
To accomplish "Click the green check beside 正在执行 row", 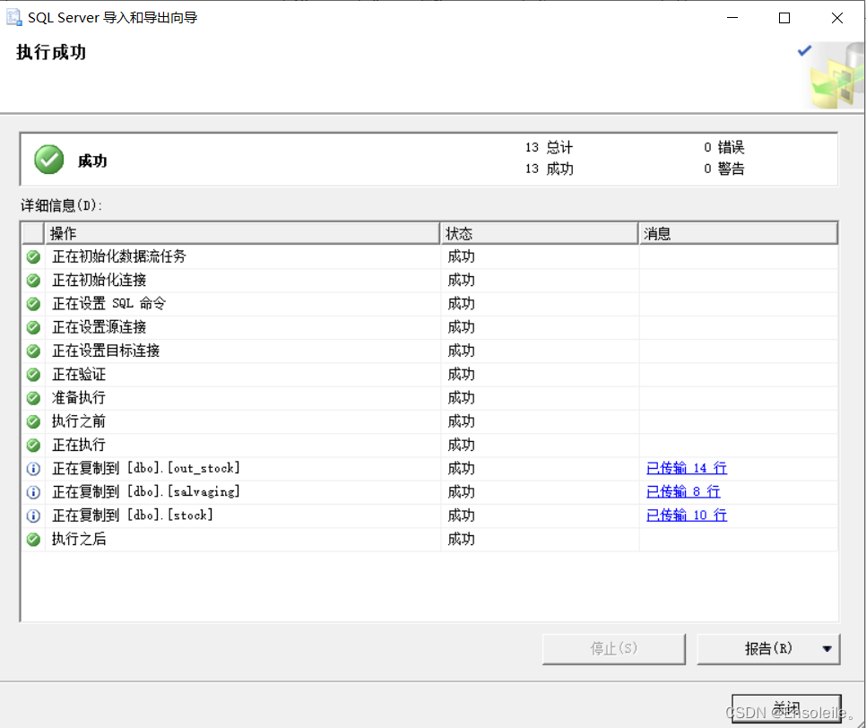I will pos(33,444).
